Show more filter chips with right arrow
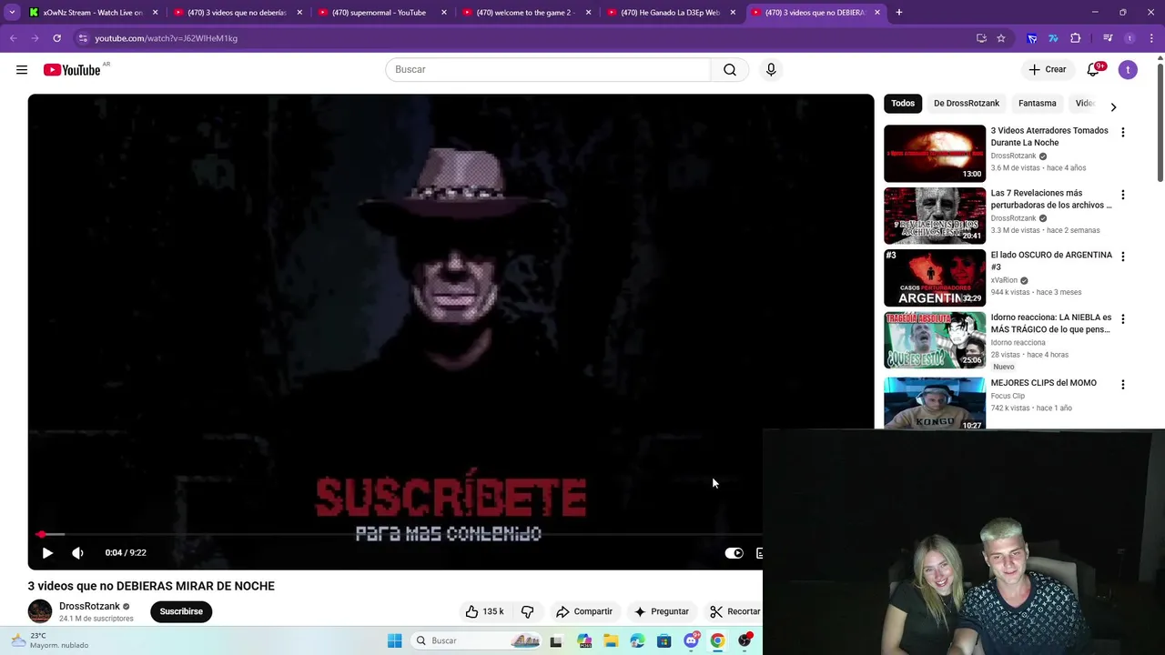The image size is (1165, 655). (1113, 106)
